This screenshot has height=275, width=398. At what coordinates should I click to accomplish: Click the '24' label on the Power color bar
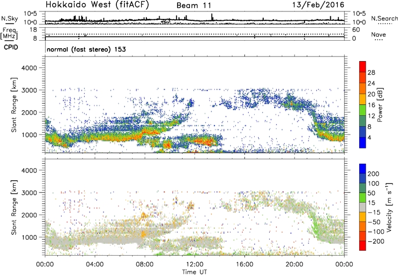pyautogui.click(x=371, y=83)
